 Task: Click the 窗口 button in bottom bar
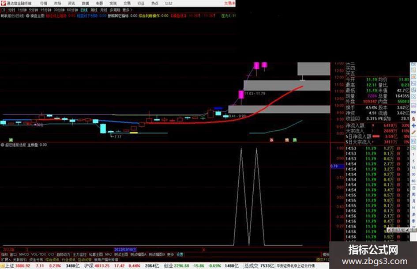pyautogui.click(x=13, y=254)
